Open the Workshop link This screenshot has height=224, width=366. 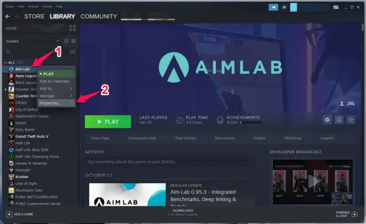pos(293,138)
